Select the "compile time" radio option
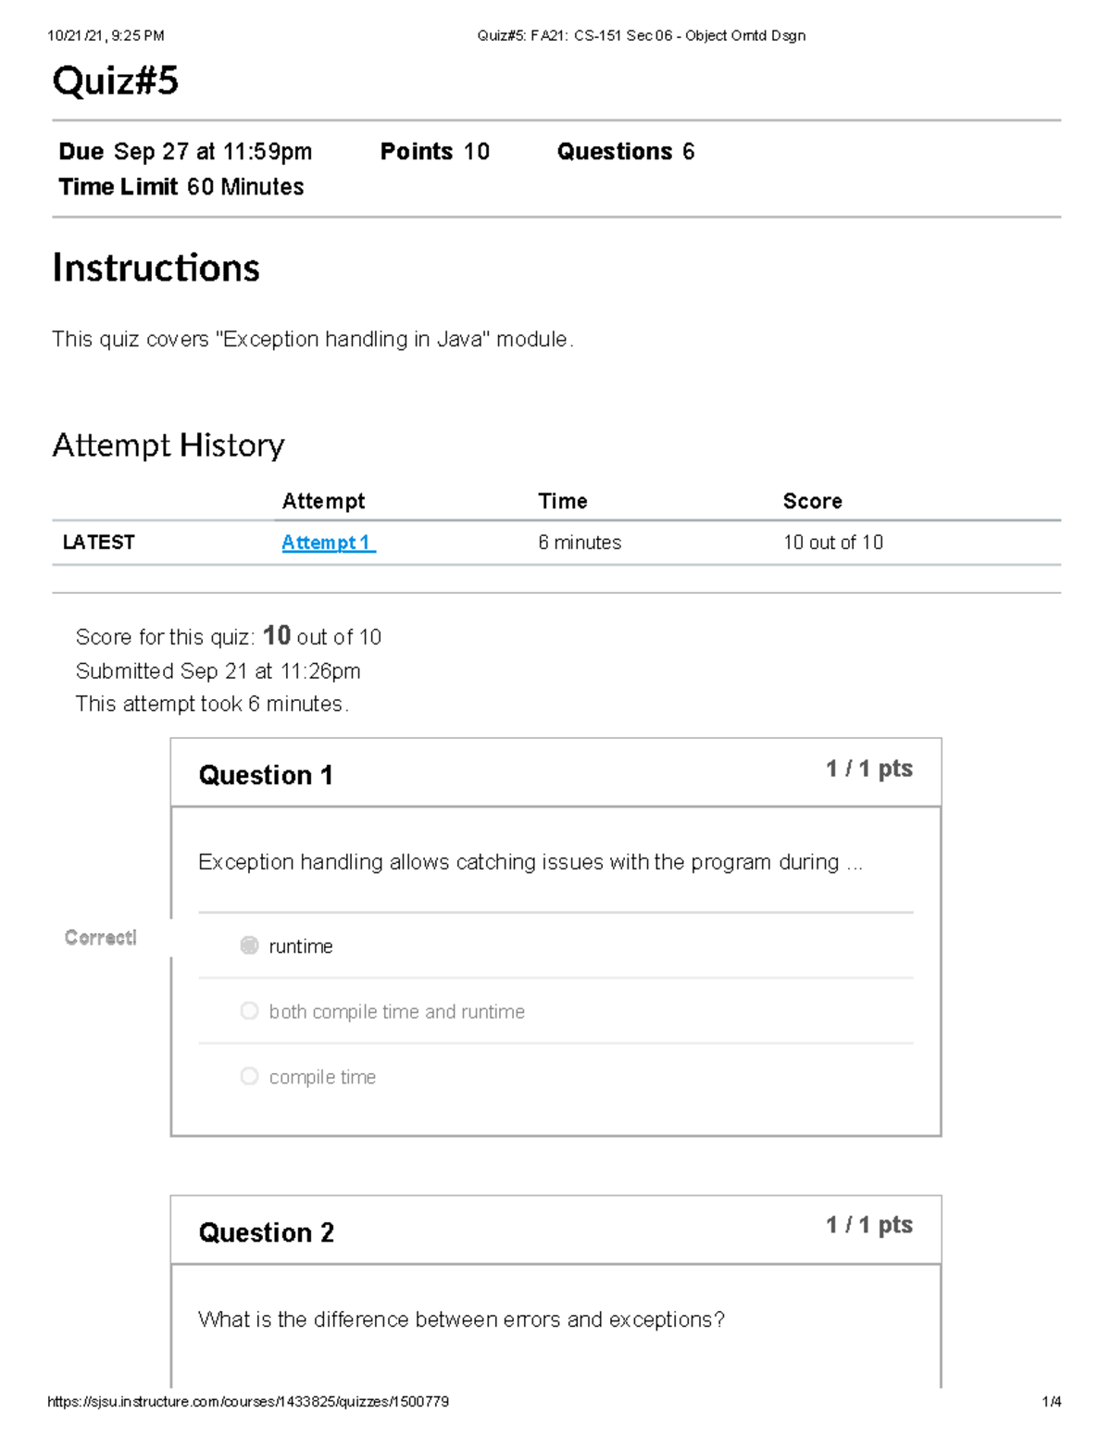Viewport: 1111px width, 1438px height. click(249, 1076)
